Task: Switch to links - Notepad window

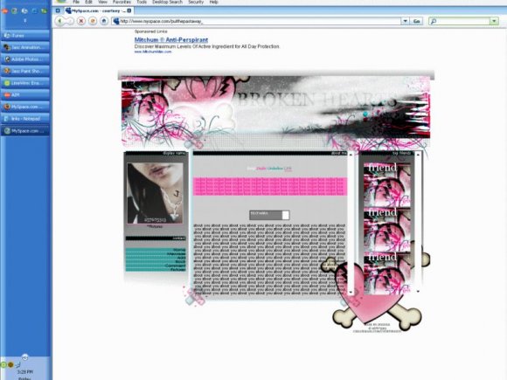Action: coord(25,119)
